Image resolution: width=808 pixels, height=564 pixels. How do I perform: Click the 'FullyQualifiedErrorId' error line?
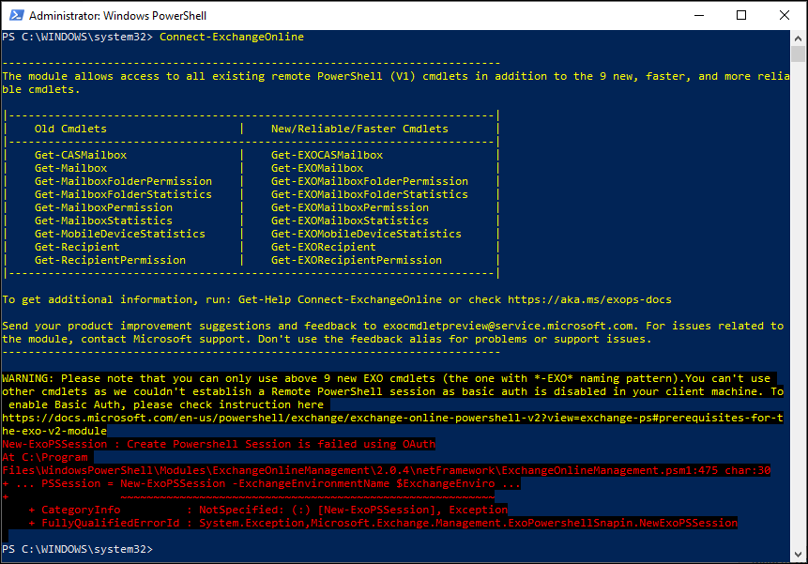(x=383, y=523)
